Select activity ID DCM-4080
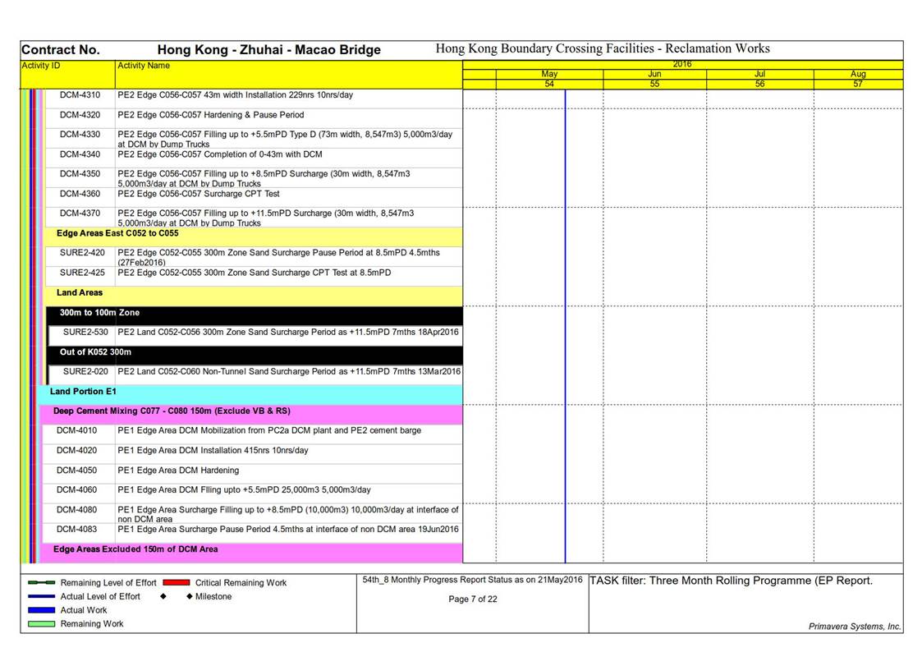Screen dimensions: 922x652 [x=77, y=510]
